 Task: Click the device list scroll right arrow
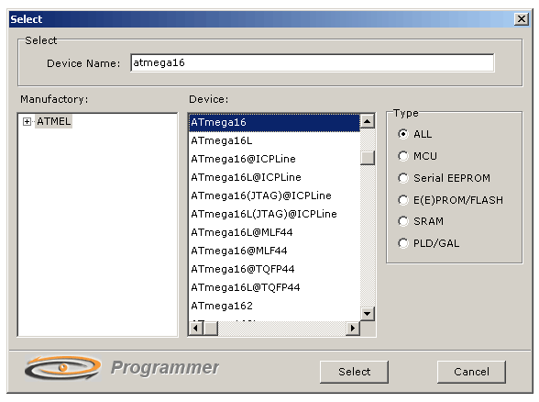click(x=353, y=328)
